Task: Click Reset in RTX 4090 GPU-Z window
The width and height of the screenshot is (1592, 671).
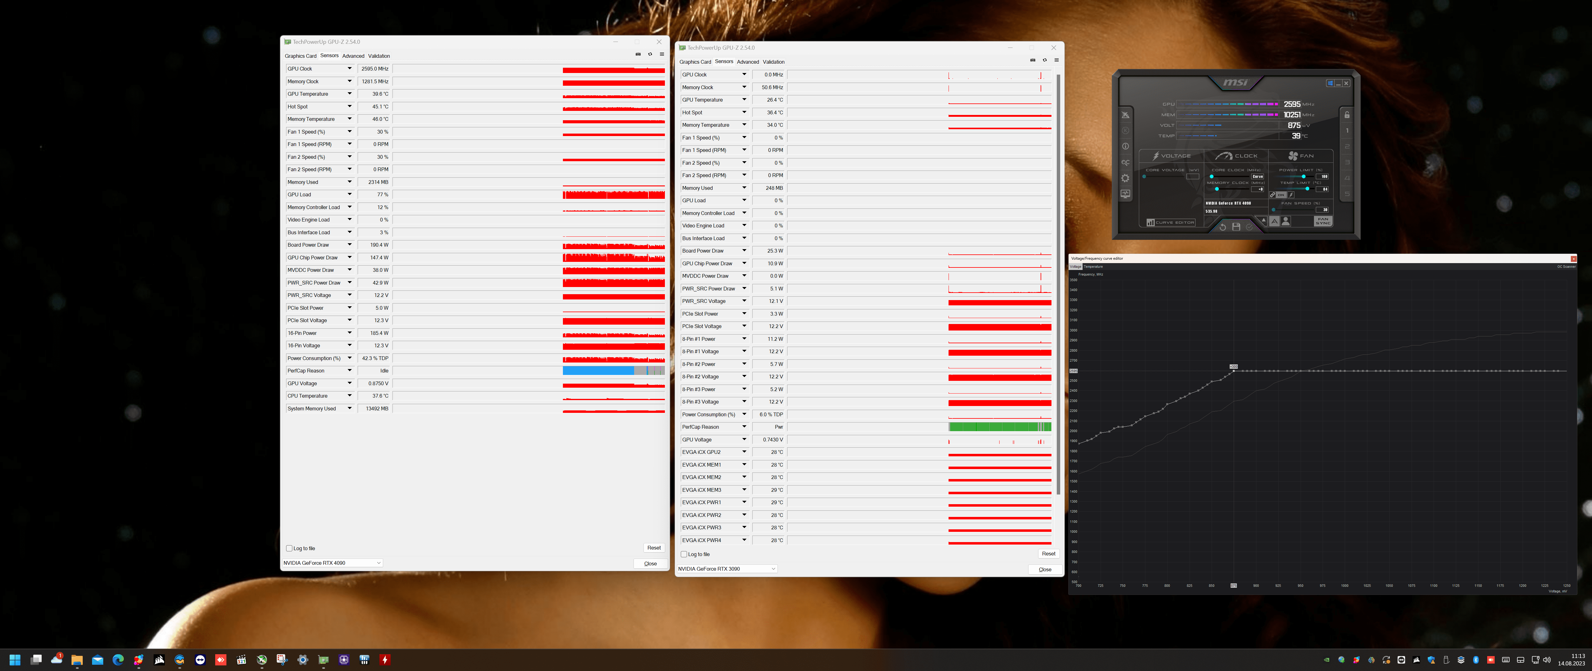Action: [654, 548]
